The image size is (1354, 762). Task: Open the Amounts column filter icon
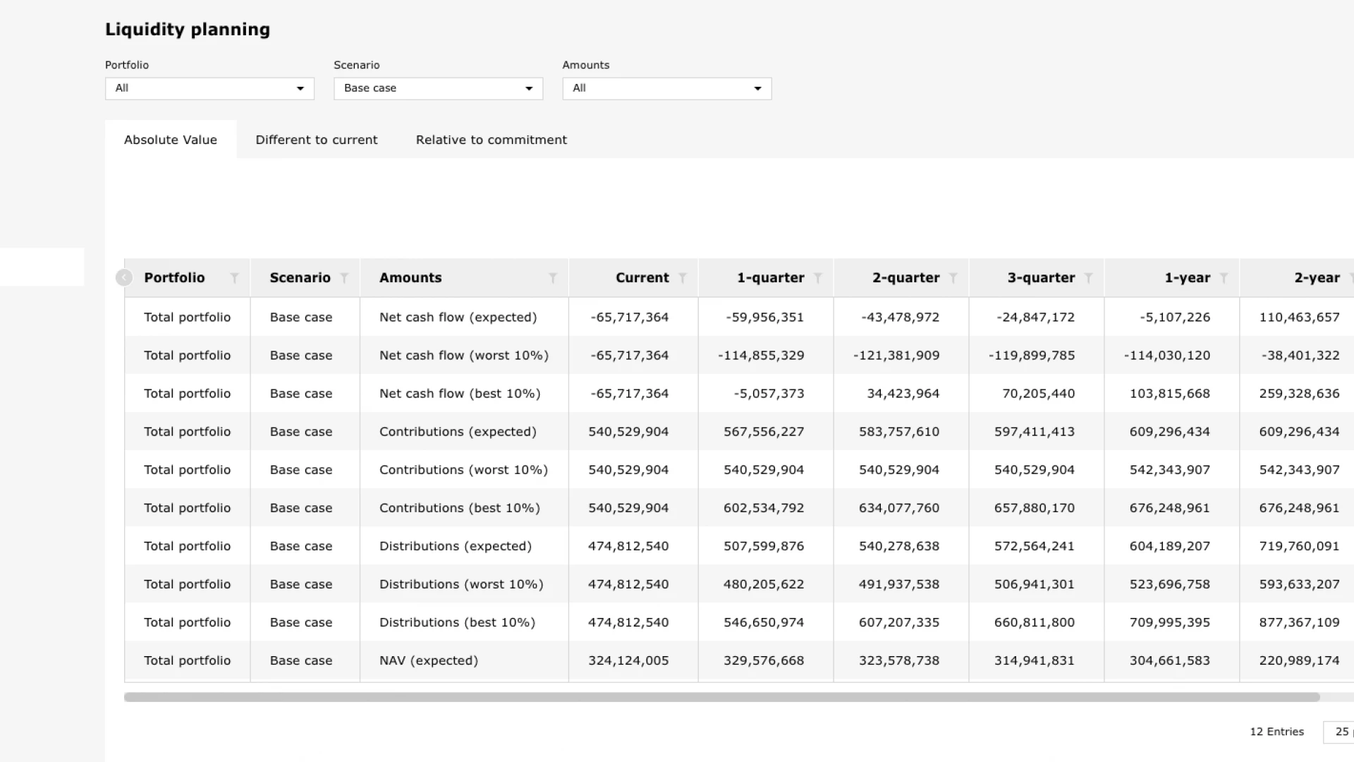(x=553, y=278)
